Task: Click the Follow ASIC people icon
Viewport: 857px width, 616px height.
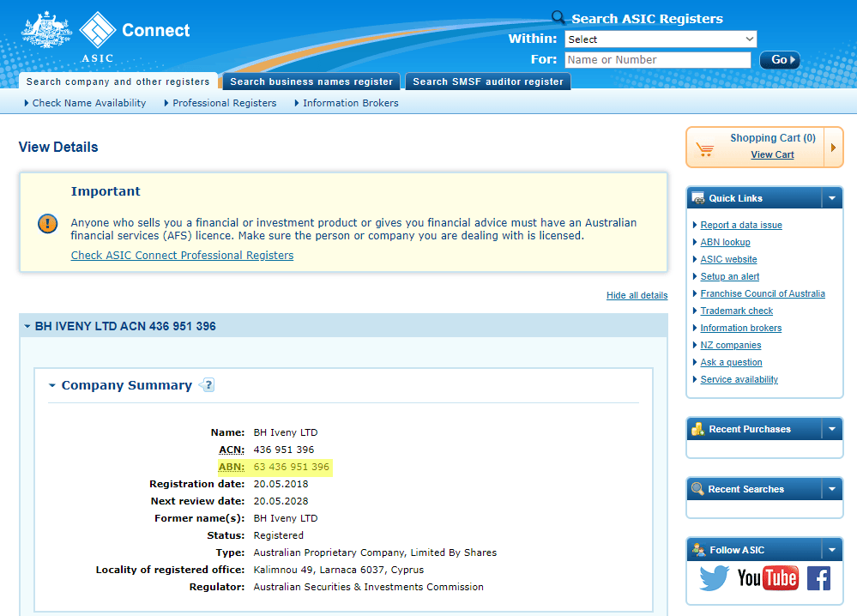Action: pyautogui.click(x=698, y=549)
